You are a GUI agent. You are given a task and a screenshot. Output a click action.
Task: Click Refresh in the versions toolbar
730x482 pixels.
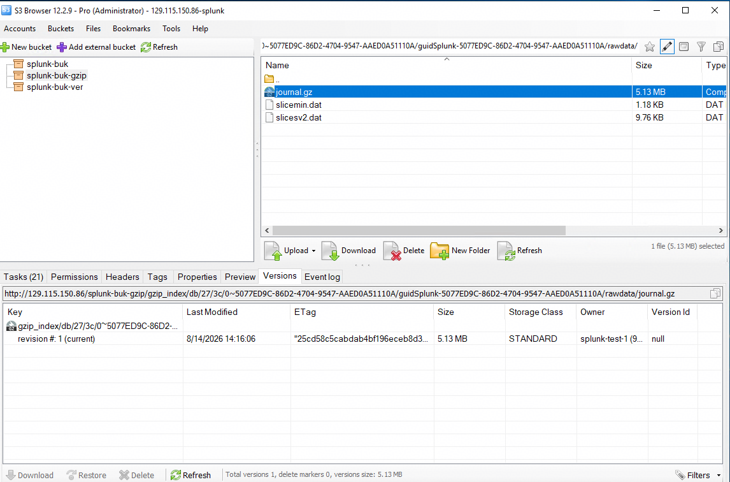click(190, 475)
